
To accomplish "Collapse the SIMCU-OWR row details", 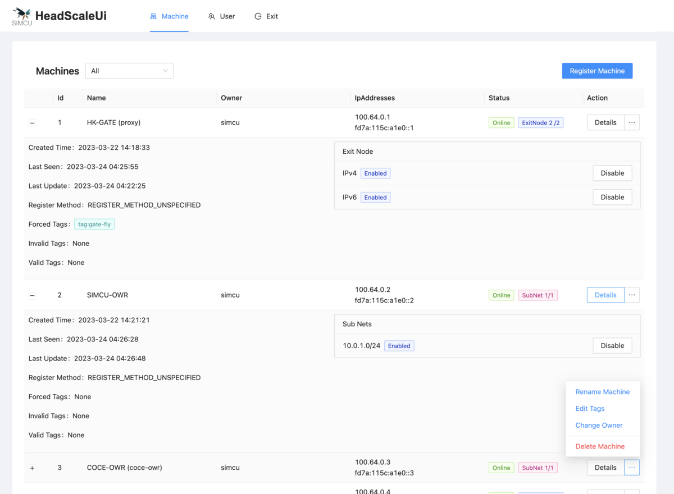I will click(x=32, y=295).
